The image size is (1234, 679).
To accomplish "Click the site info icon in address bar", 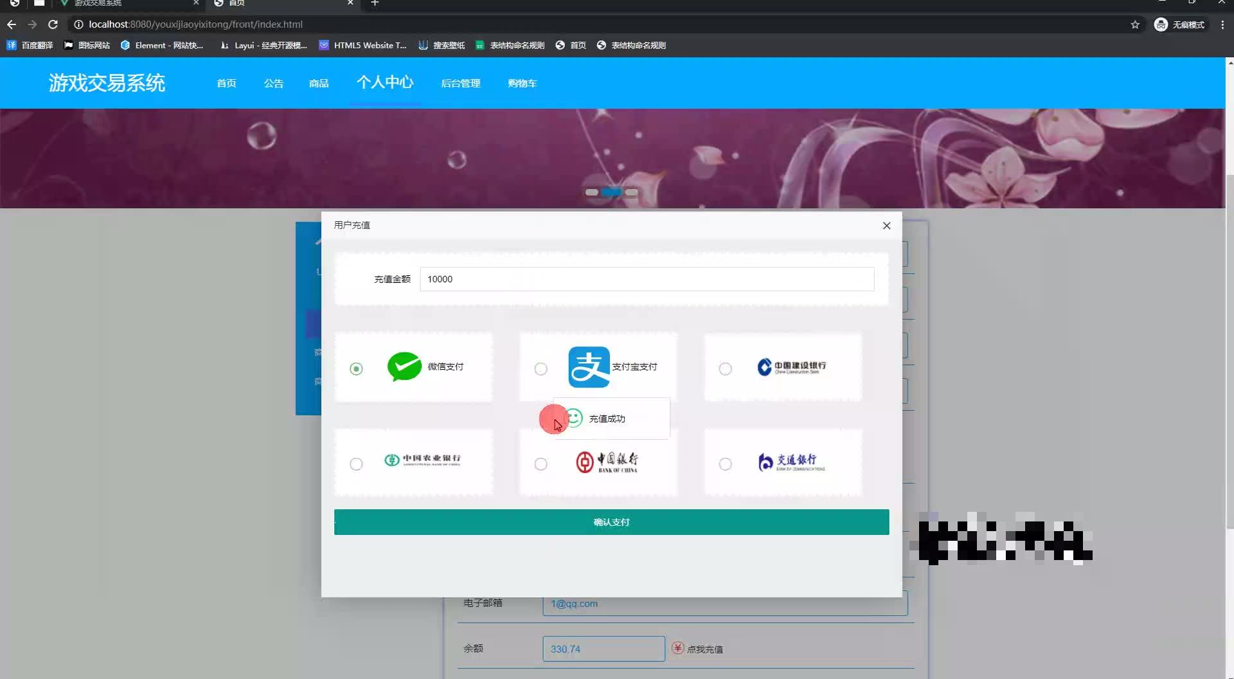I will (x=78, y=24).
